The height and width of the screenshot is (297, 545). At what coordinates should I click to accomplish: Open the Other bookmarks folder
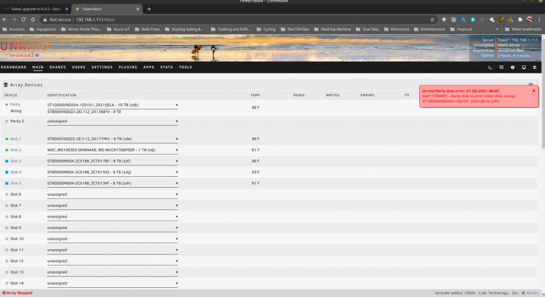[523, 29]
